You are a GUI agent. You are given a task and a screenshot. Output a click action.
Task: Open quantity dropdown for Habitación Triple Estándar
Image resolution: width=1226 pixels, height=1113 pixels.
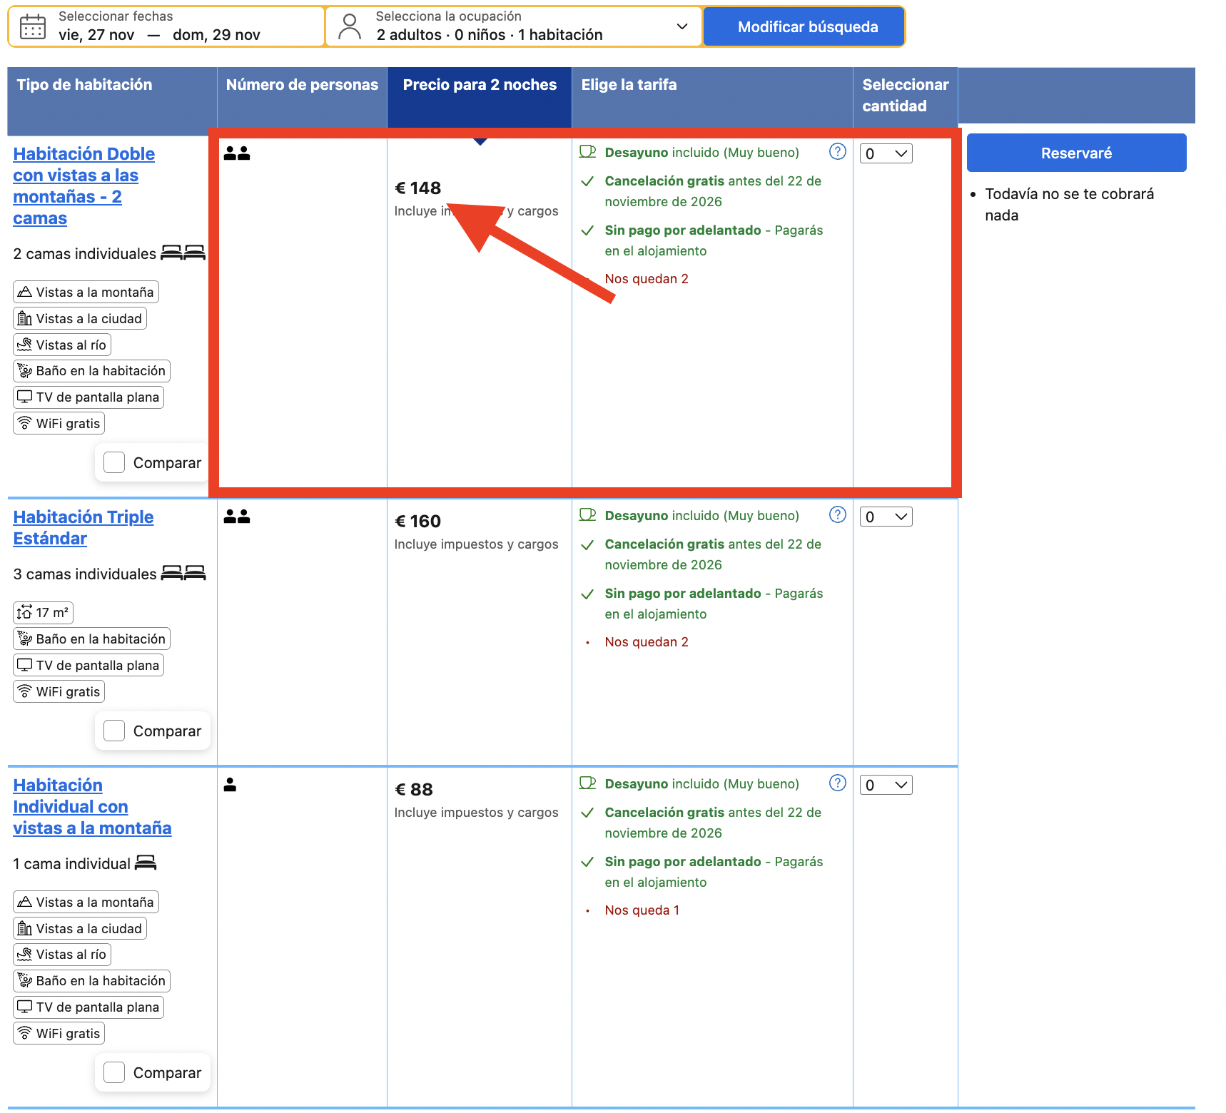point(886,517)
